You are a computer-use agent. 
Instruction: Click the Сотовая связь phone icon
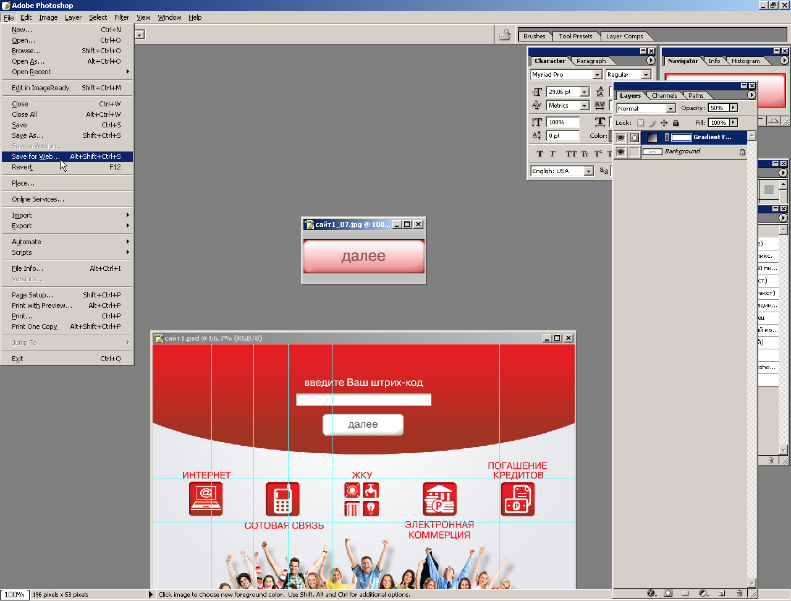tap(282, 498)
